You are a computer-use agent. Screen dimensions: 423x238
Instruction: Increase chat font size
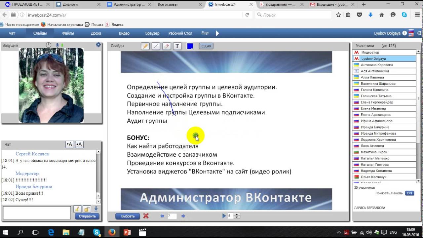click(79, 144)
